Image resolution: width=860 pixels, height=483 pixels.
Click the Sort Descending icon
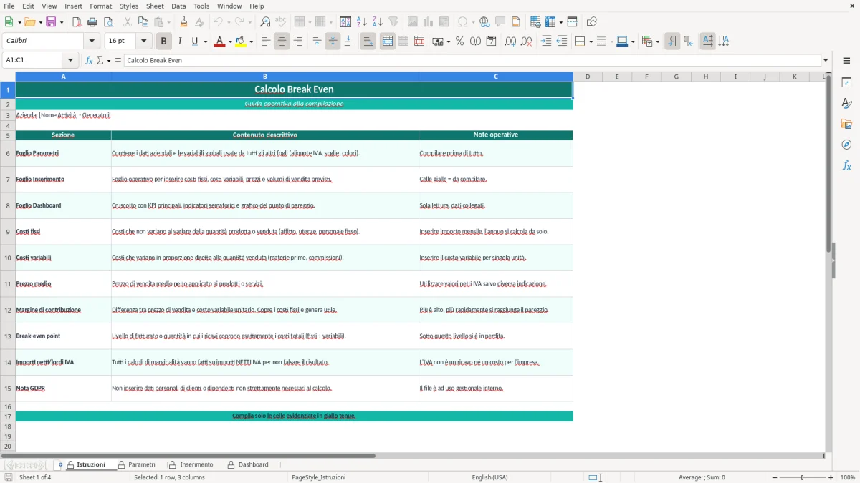pos(378,22)
